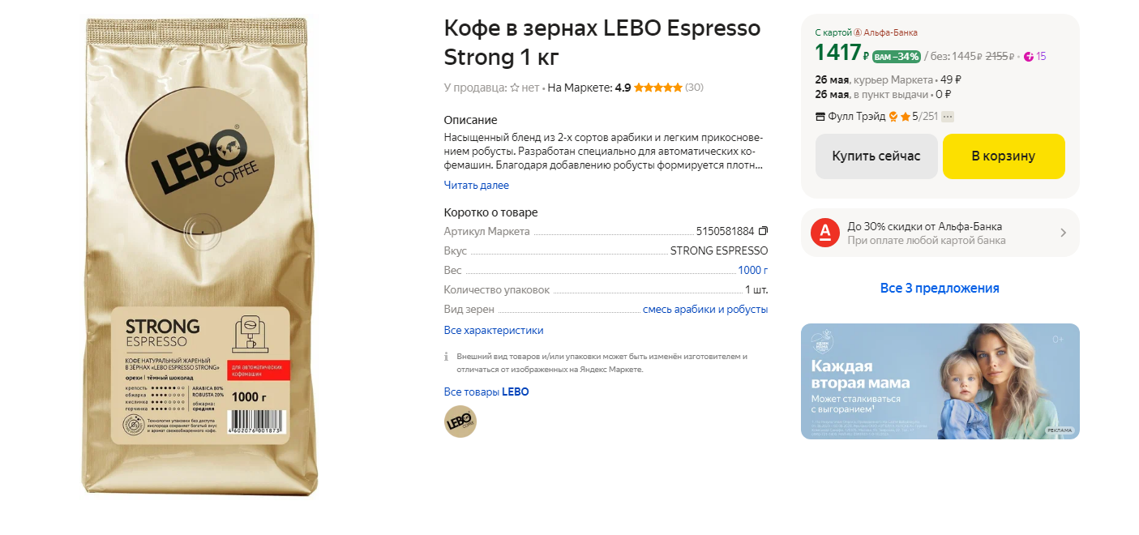Open the Все товары LEBO link
This screenshot has width=1139, height=535.
click(x=486, y=392)
